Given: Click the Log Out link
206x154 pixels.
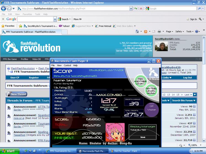Looking at the screenshot, I should pos(188,78).
